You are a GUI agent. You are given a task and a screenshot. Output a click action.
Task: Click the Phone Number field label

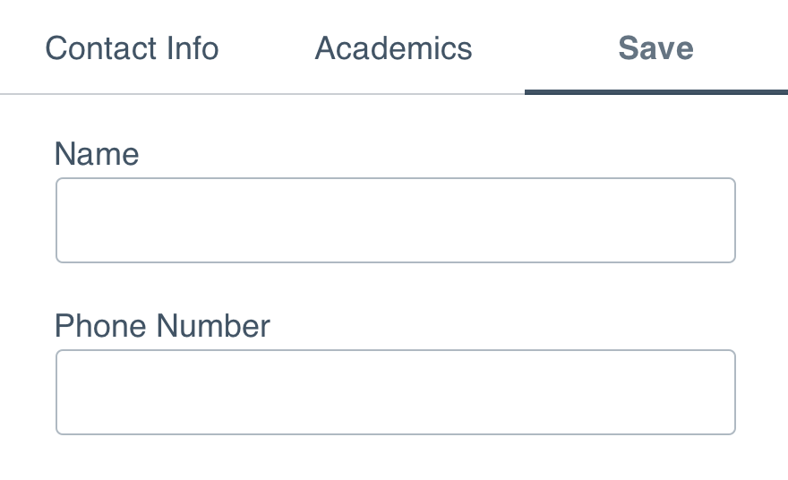click(x=162, y=326)
